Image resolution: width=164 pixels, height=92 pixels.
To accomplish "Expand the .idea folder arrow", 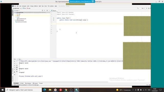I will (16, 14).
